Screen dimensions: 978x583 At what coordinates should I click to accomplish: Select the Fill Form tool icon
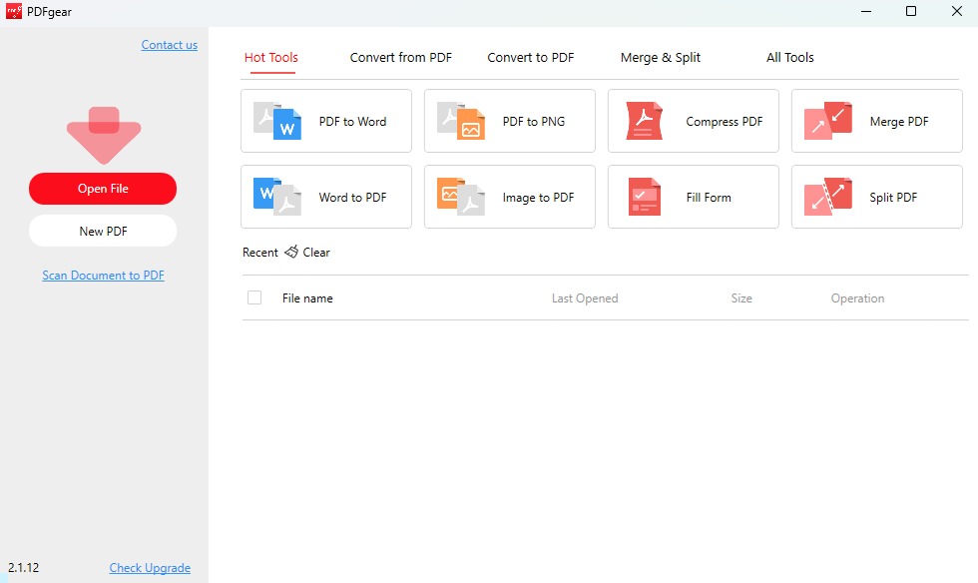click(x=644, y=197)
